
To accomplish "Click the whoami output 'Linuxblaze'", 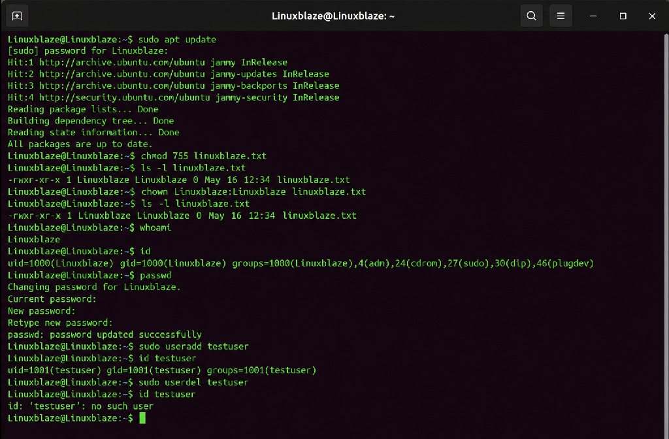I will 34,240.
